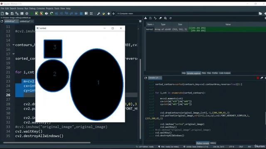Browse editor tabs with the file icon
Image resolution: width=266 pixels, height=149 pixels.
2,21
